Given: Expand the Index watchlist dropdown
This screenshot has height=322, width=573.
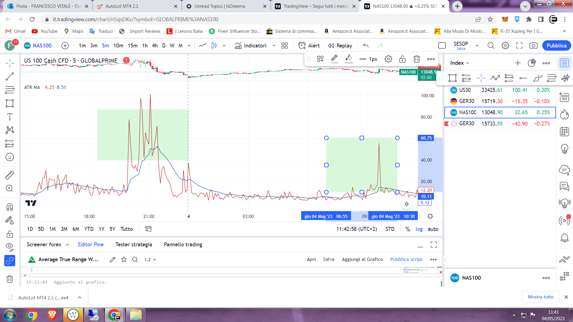Looking at the screenshot, I should [460, 63].
